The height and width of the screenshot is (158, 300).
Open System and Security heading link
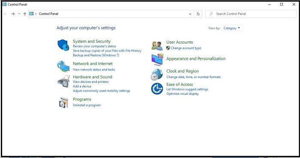click(92, 41)
